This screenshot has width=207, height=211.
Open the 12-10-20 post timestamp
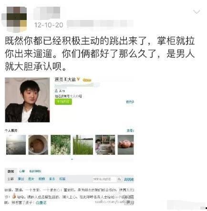coord(49,25)
